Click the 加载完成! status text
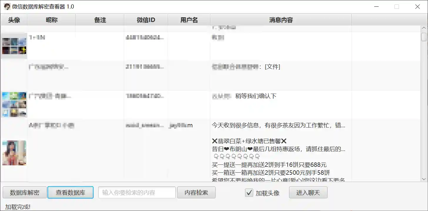The height and width of the screenshot is (211, 428). click(x=18, y=207)
